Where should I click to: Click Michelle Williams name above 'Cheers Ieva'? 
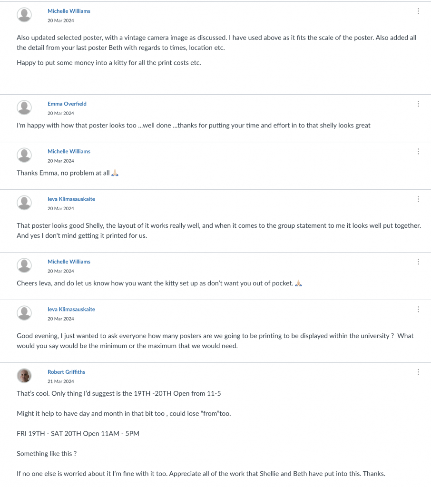[x=69, y=262]
